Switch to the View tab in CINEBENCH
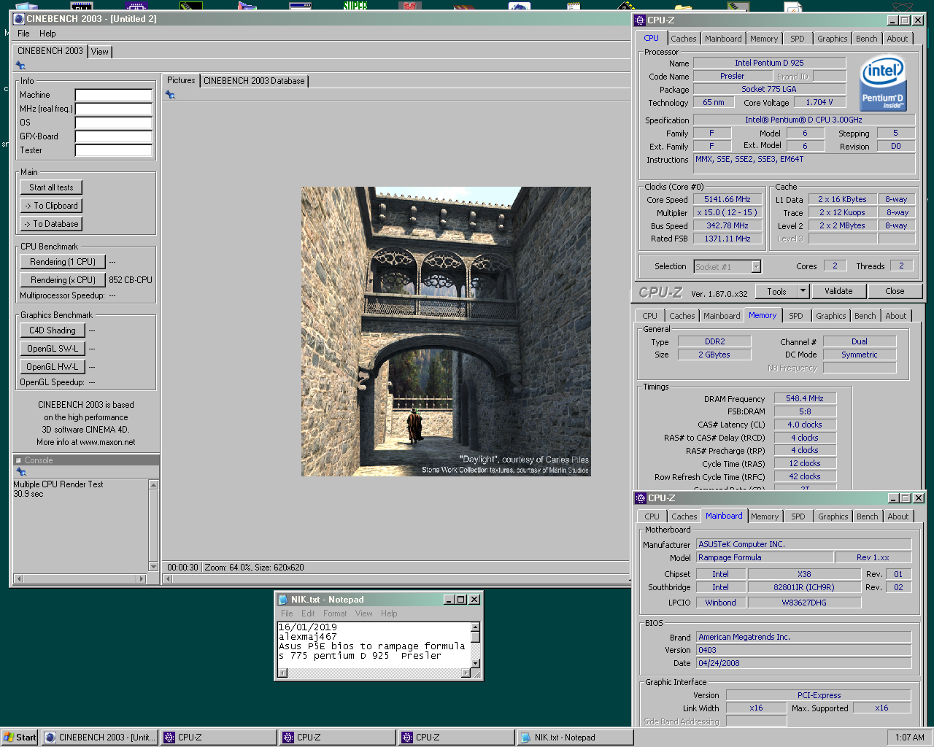934x747 pixels. [100, 52]
